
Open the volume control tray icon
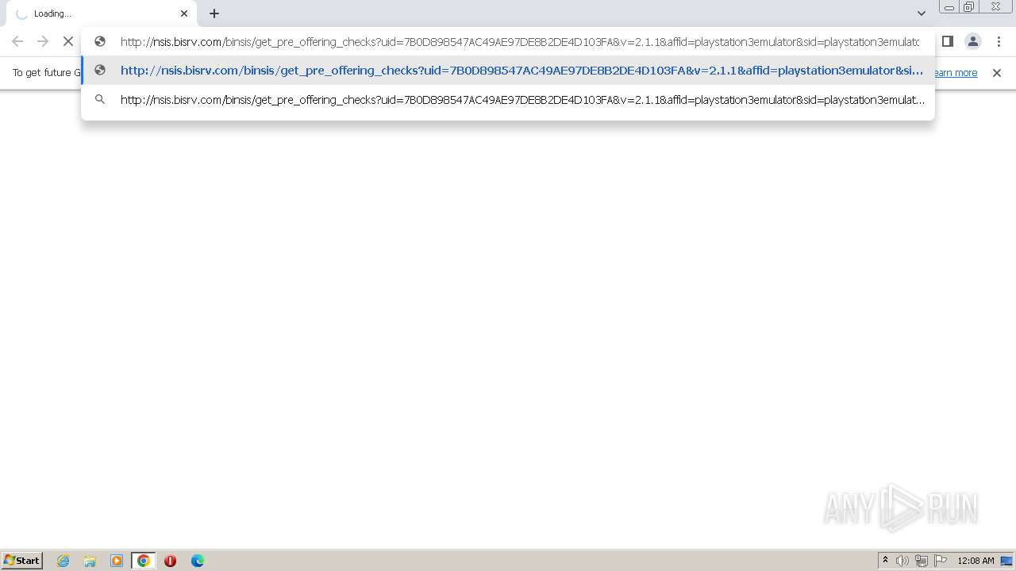pyautogui.click(x=902, y=561)
